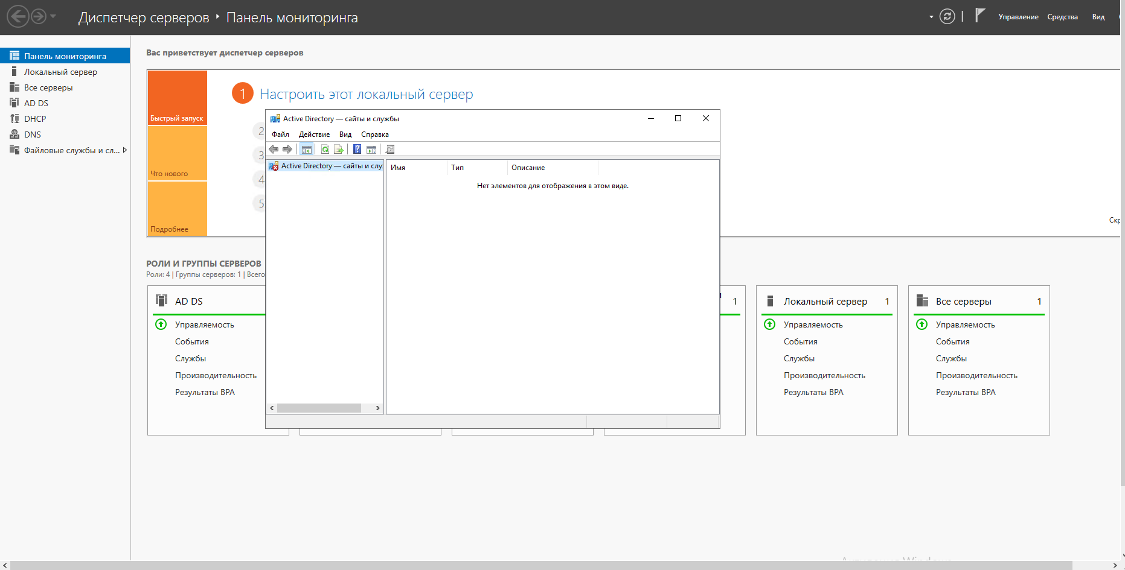
Task: Select AD DS in the sidebar
Action: click(x=65, y=103)
